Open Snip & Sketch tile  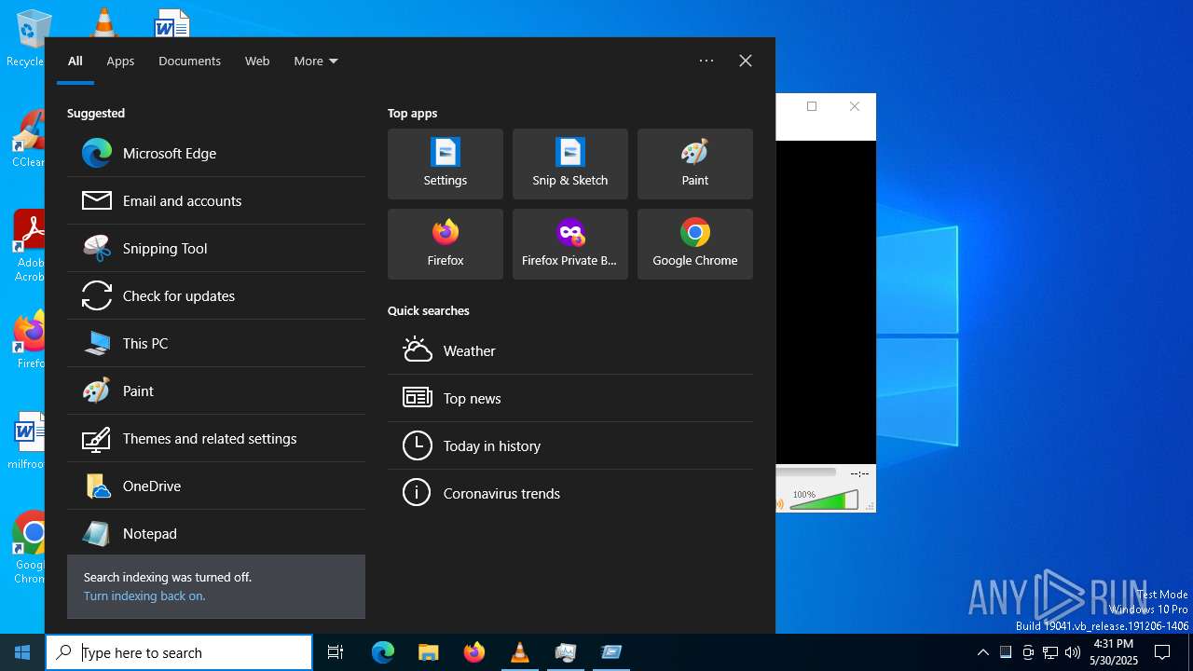point(570,164)
